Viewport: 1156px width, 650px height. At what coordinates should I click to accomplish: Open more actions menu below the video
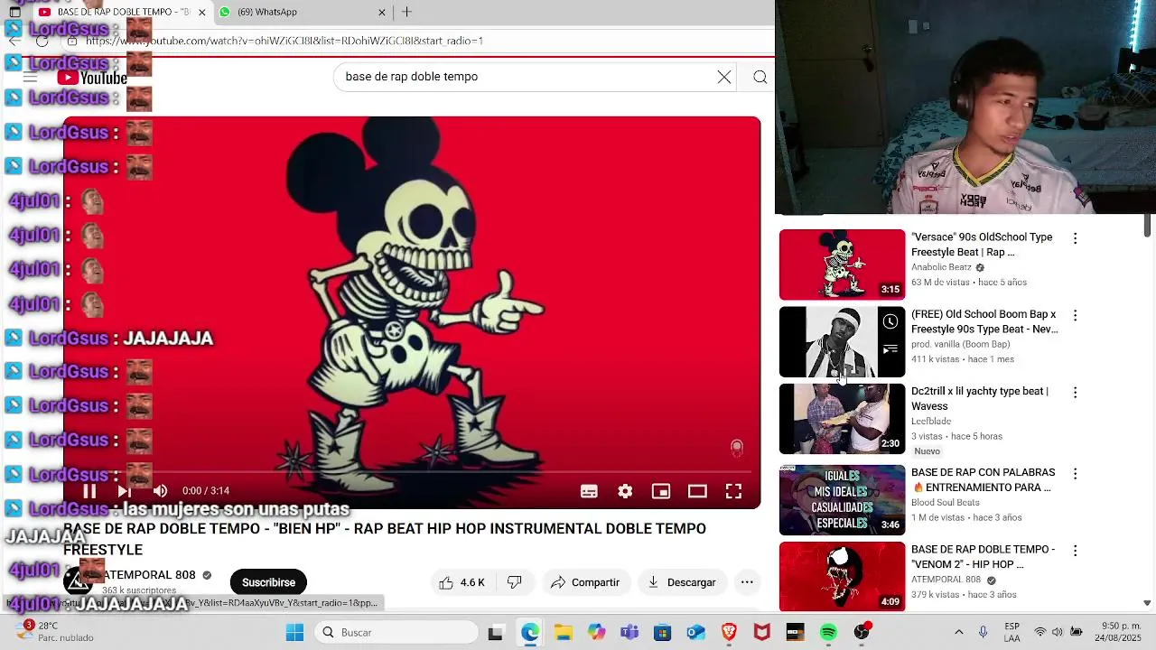pyautogui.click(x=747, y=582)
